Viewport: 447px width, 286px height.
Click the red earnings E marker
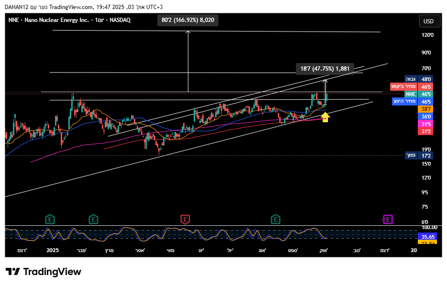click(185, 220)
